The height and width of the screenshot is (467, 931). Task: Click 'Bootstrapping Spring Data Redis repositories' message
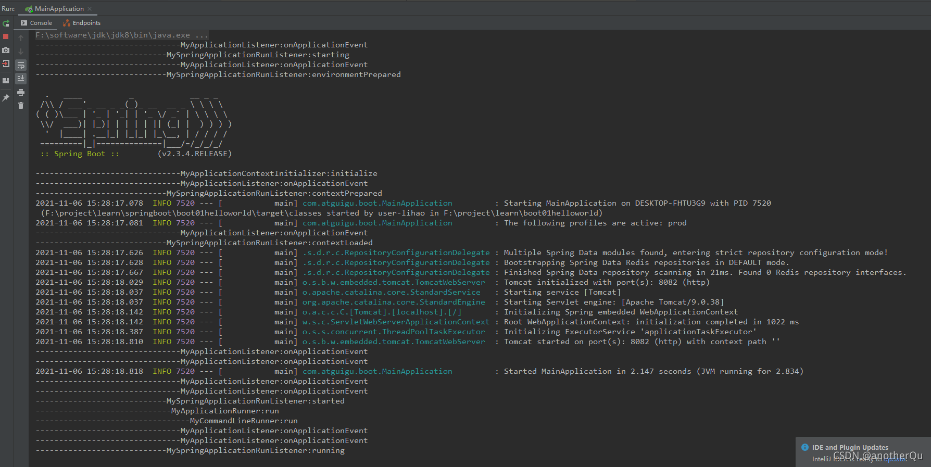646,262
